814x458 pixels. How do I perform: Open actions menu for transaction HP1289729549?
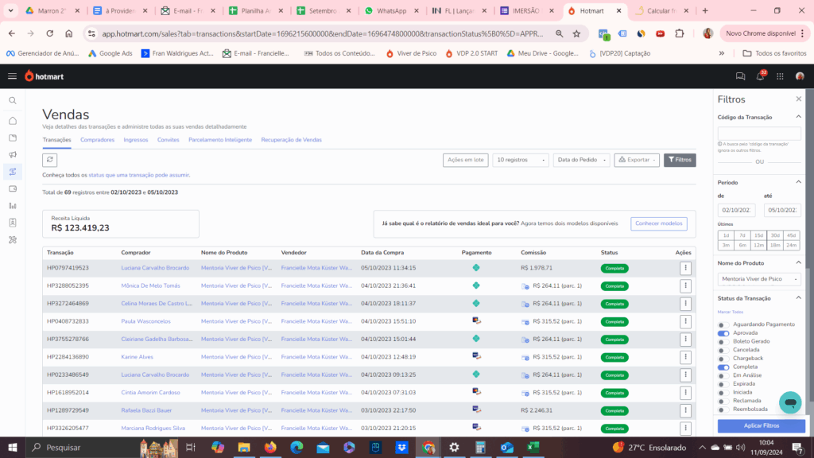pos(685,410)
